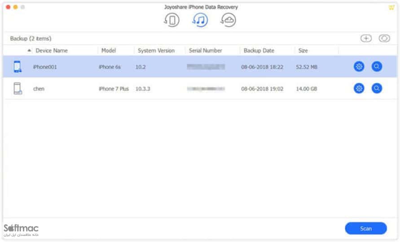Image resolution: width=400 pixels, height=242 pixels.
Task: Sort by Model column header
Action: 109,51
